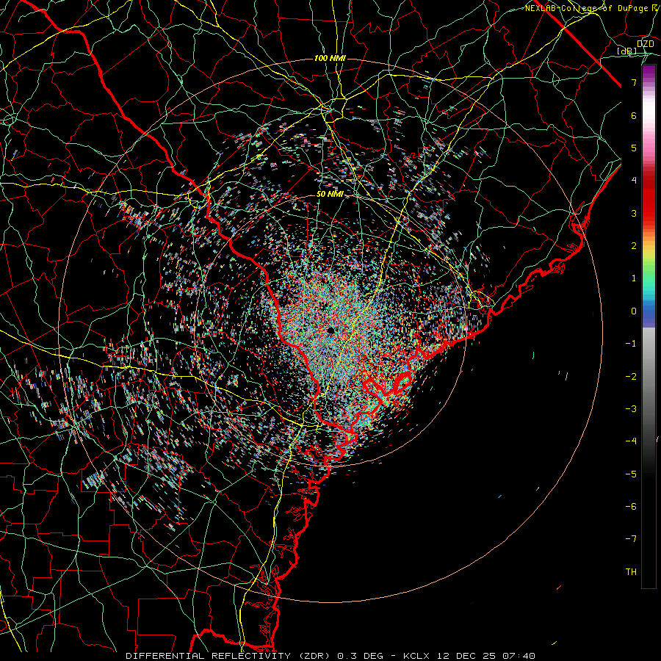The width and height of the screenshot is (661, 661).
Task: Click the 12 DEC 25 date in caption
Action: click(466, 656)
